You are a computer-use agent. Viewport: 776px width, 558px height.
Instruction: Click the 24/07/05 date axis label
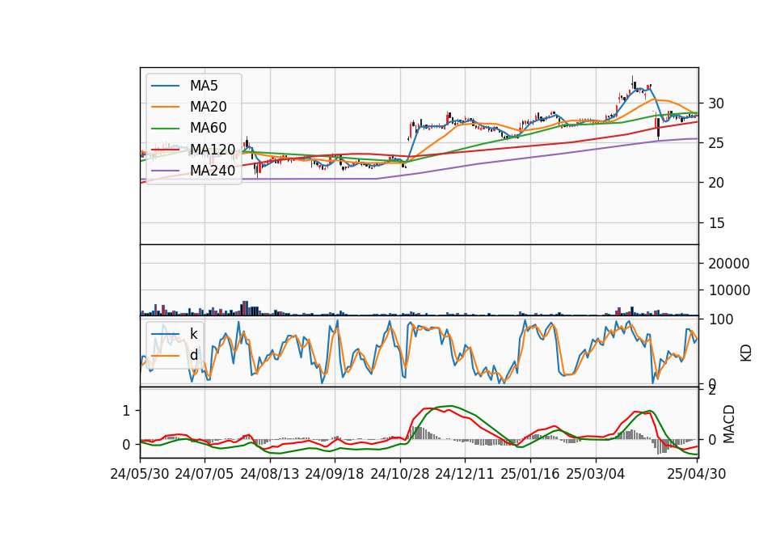pyautogui.click(x=204, y=474)
